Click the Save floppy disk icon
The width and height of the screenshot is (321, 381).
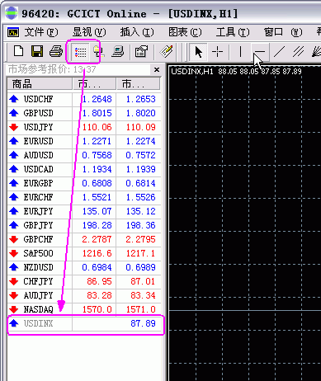click(37, 51)
